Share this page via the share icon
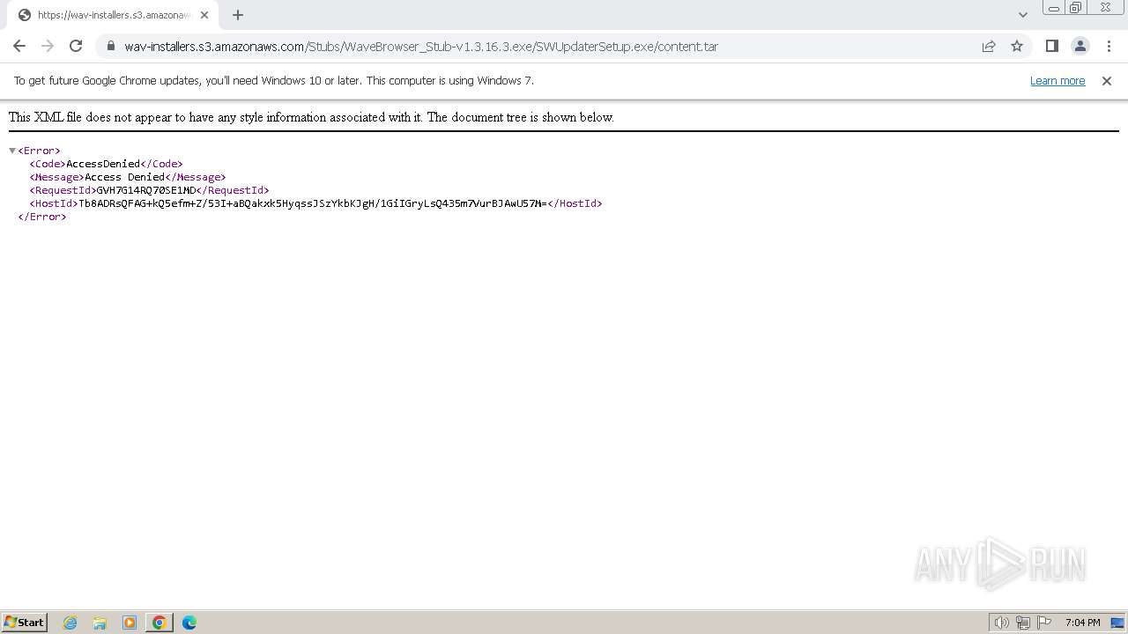1128x634 pixels. click(989, 46)
